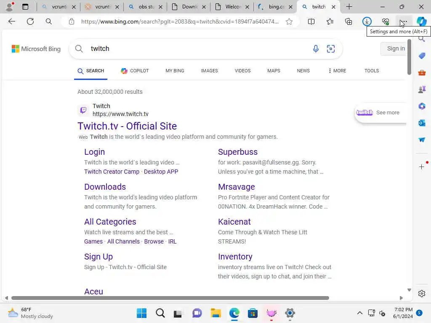Open the Twitch Creator Camp link
Viewport: 431px width, 323px height.
click(x=112, y=172)
